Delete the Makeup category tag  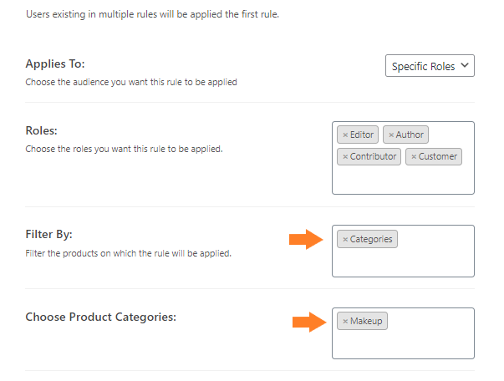tap(345, 321)
